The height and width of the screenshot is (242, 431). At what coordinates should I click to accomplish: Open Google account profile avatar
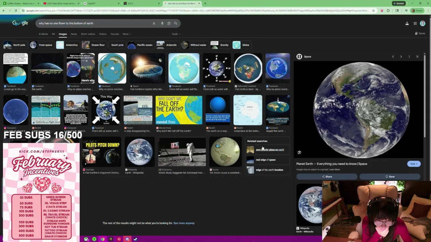423,23
